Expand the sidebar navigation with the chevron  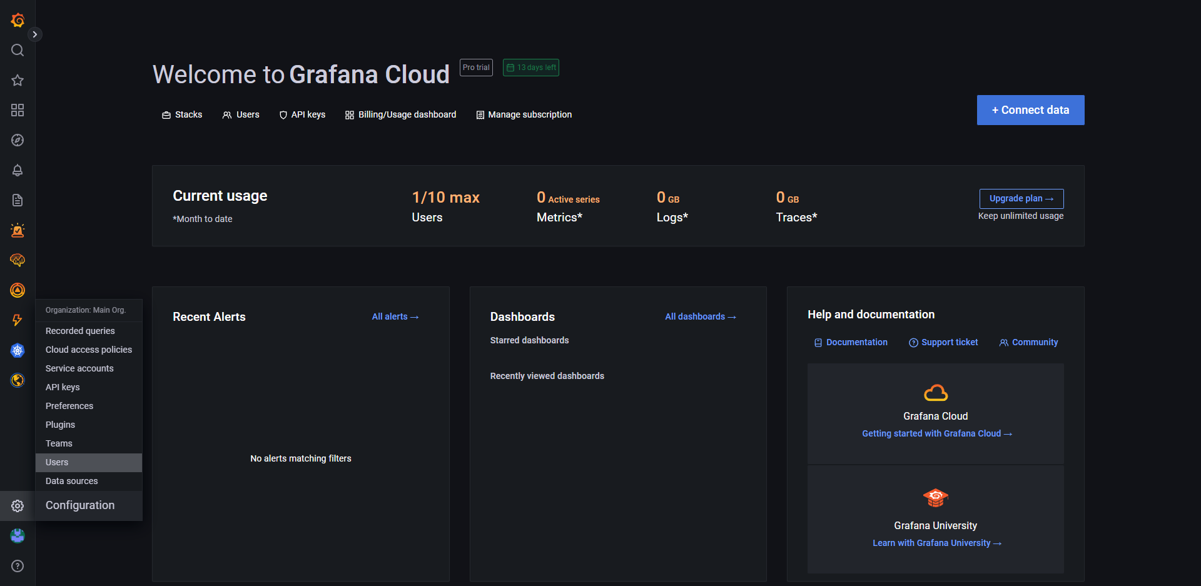35,34
